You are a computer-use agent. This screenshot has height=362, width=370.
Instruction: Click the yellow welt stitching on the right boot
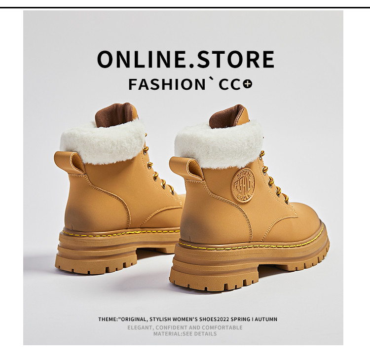tap(250, 245)
